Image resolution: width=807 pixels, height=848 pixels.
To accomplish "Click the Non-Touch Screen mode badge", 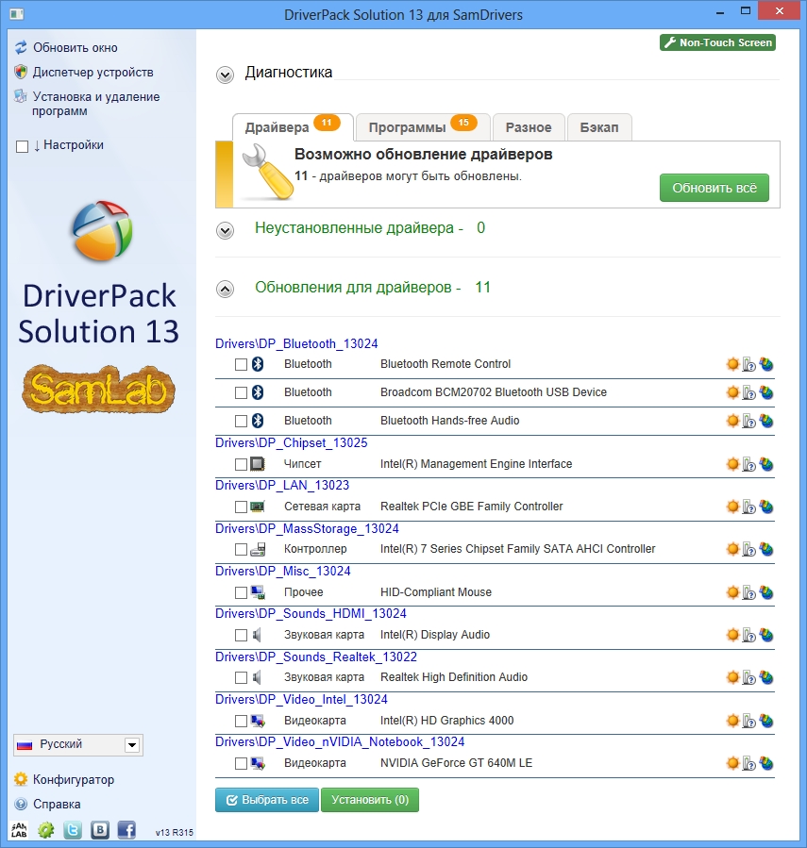I will point(717,42).
